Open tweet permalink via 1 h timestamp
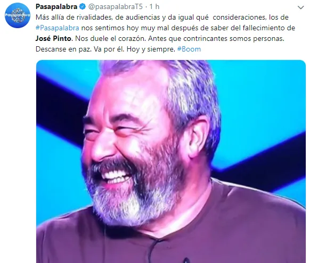 tap(154, 7)
